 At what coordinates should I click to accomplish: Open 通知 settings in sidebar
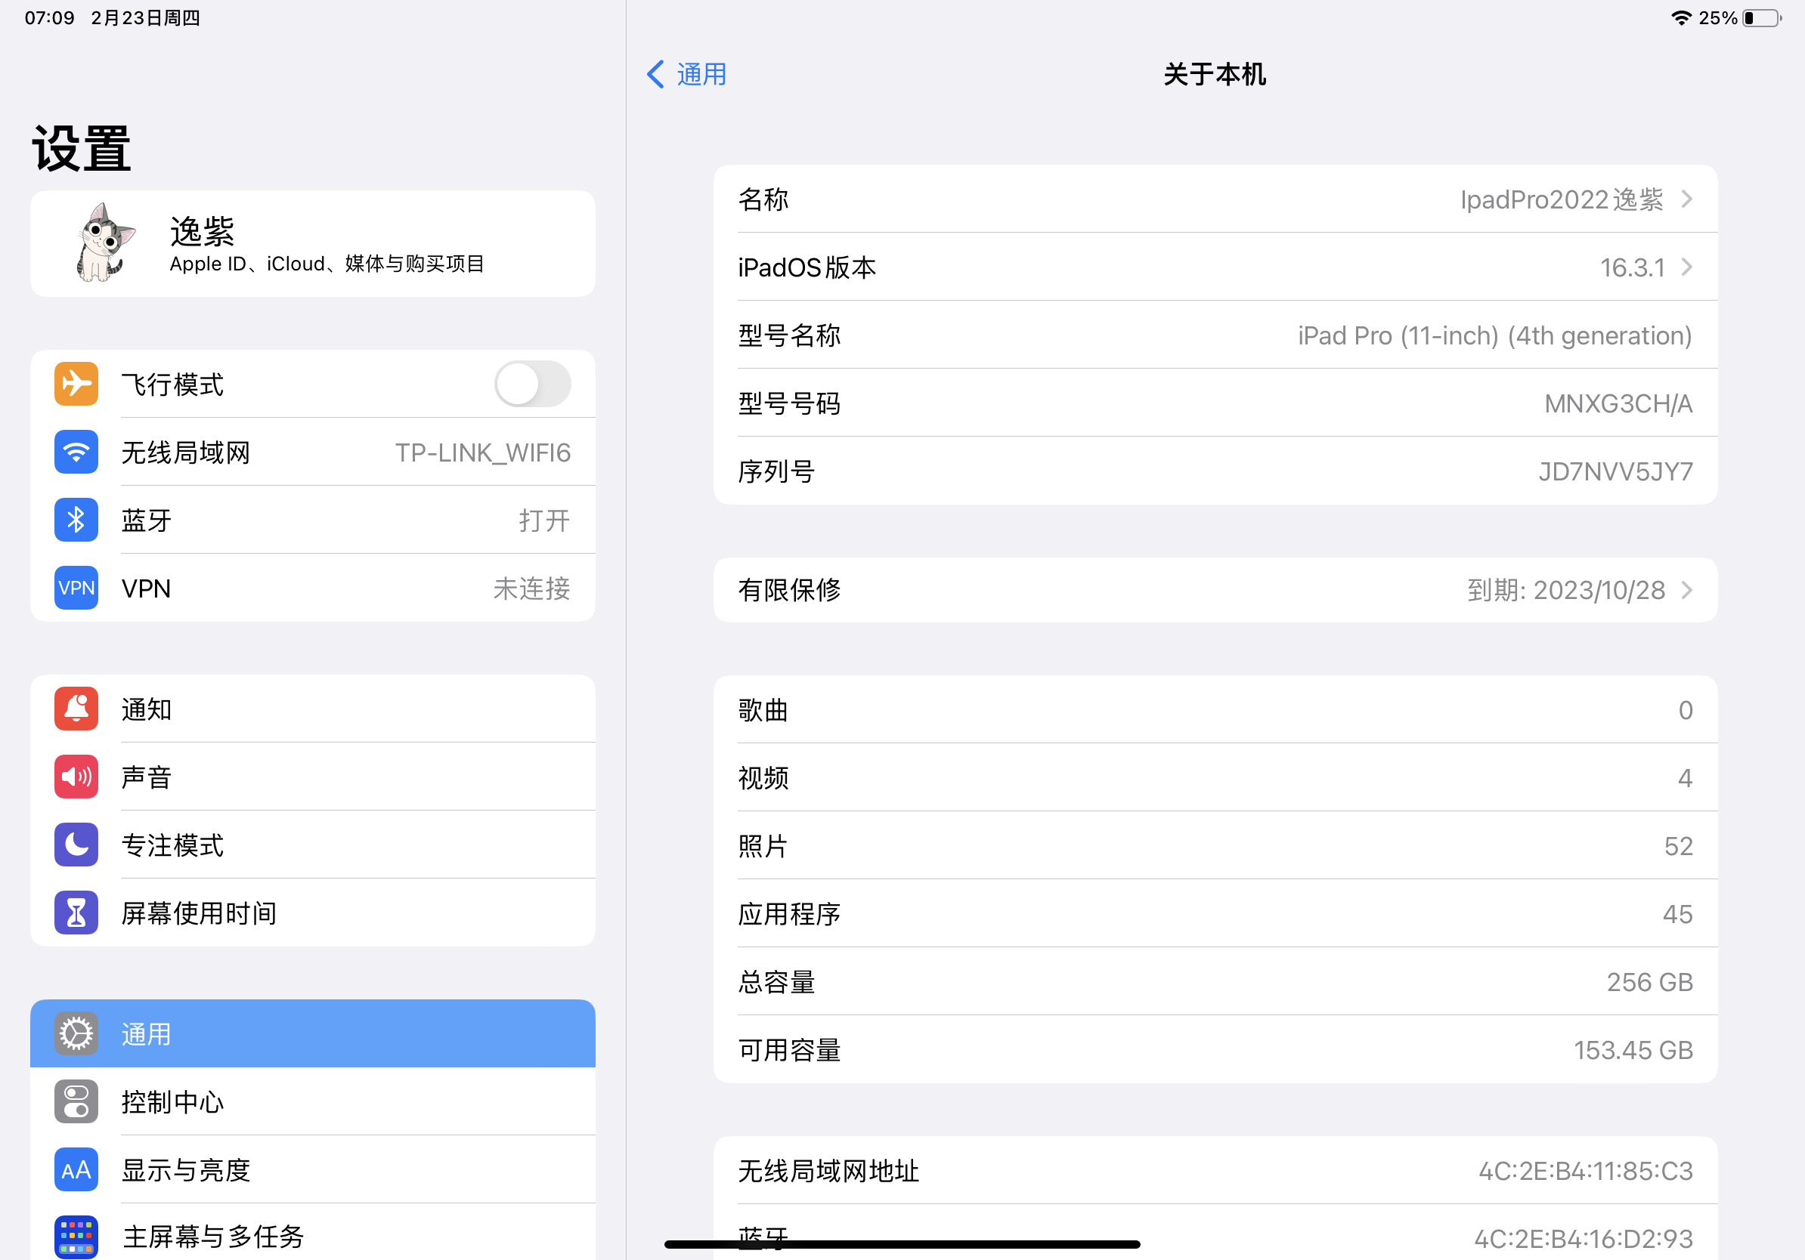313,709
